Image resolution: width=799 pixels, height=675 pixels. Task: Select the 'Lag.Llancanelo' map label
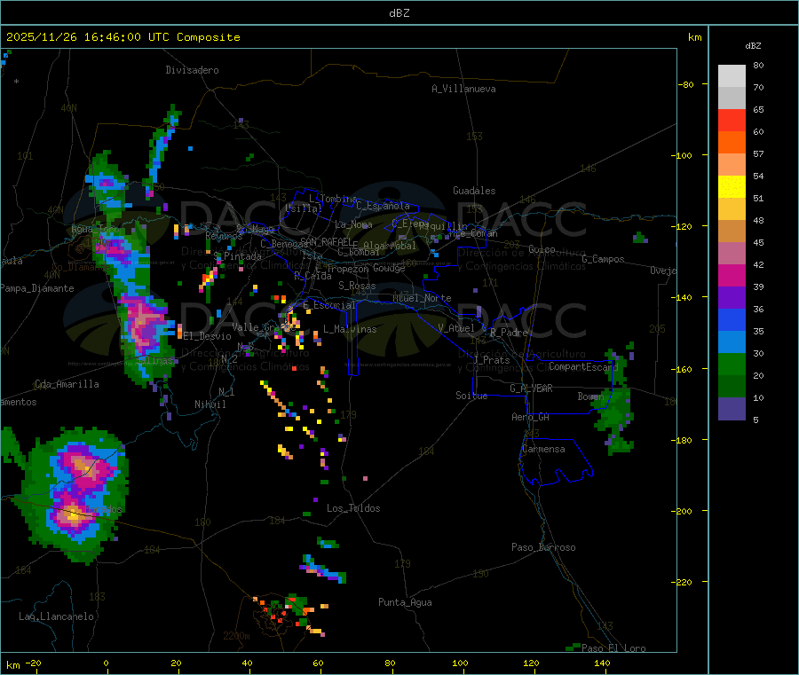click(56, 616)
